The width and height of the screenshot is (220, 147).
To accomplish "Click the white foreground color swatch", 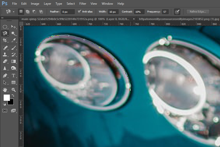I will pos(6,97).
